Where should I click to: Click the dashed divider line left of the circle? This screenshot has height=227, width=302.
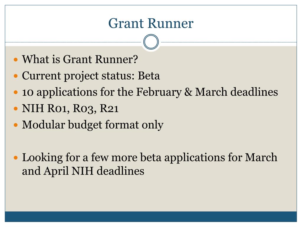74,42
